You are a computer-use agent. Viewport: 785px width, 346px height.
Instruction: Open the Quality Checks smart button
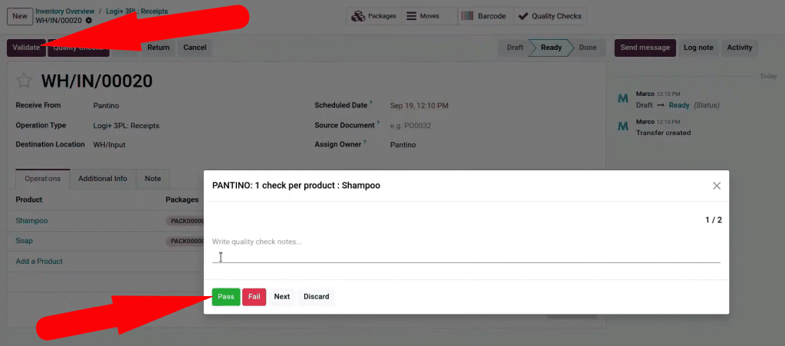(550, 16)
